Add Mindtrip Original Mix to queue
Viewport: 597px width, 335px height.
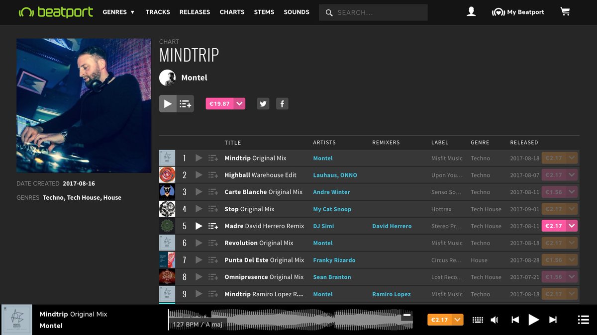tap(212, 158)
